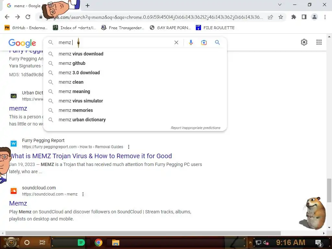
Task: Click the vertical scrollbar down arrow
Action: [329, 228]
